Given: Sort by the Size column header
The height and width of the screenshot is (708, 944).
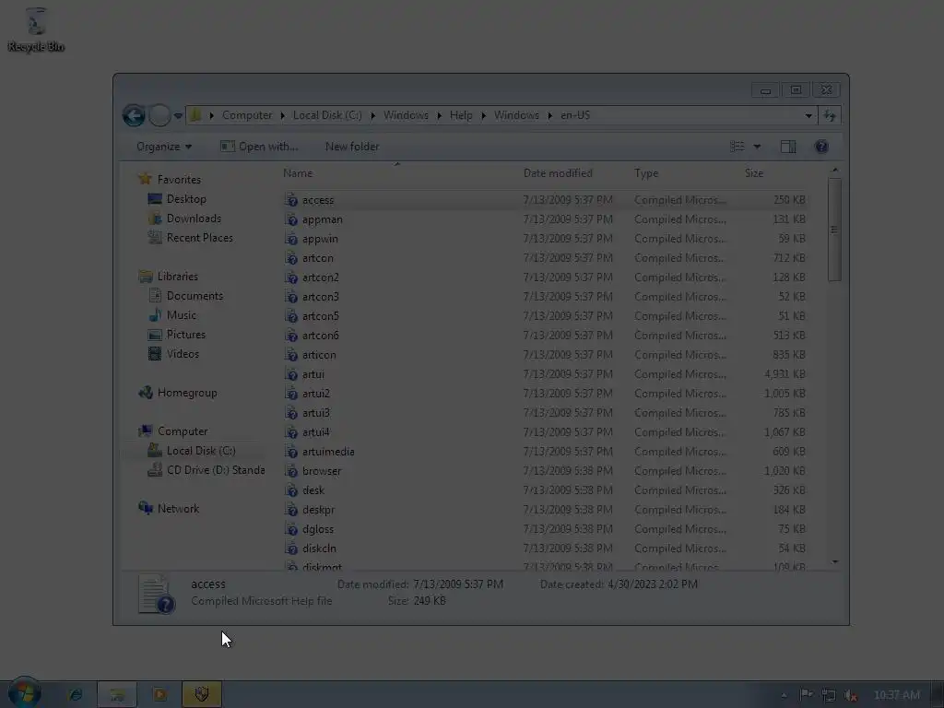Looking at the screenshot, I should (754, 172).
